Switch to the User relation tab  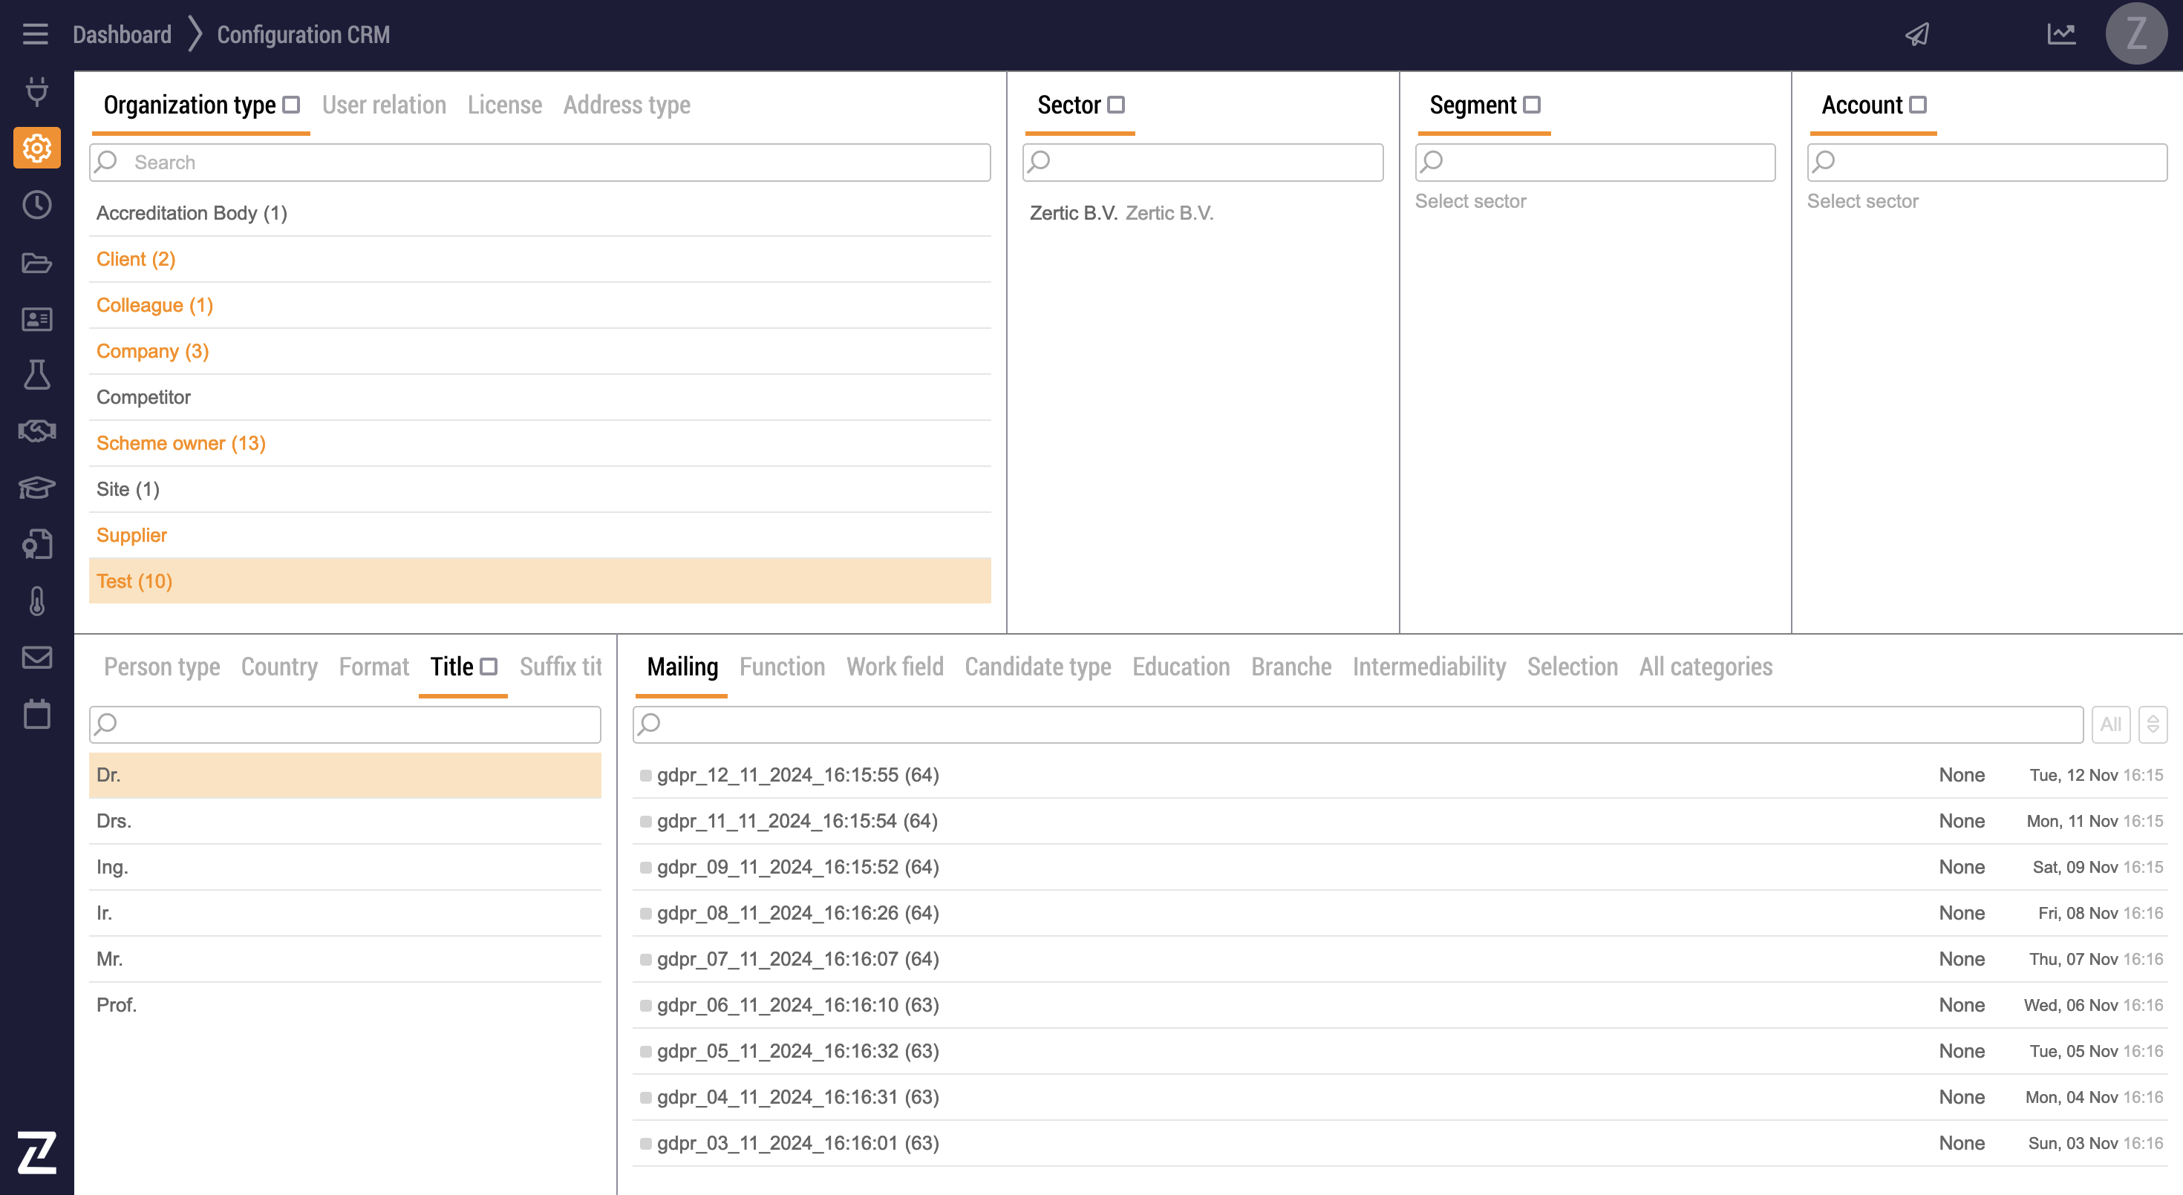[x=384, y=105]
